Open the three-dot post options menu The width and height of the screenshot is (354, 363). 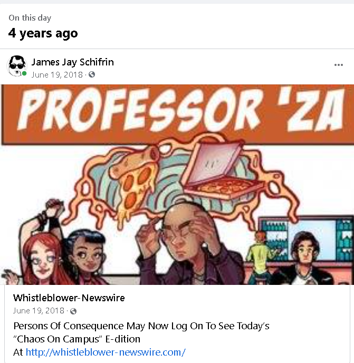coord(338,65)
